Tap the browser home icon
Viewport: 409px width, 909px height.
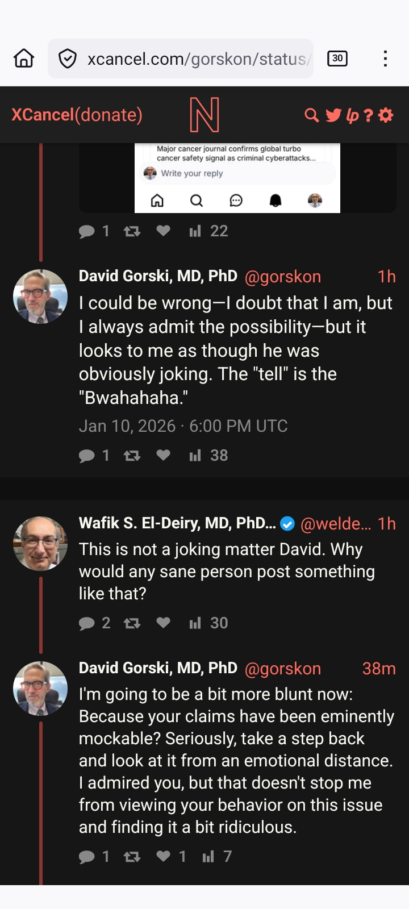[24, 59]
